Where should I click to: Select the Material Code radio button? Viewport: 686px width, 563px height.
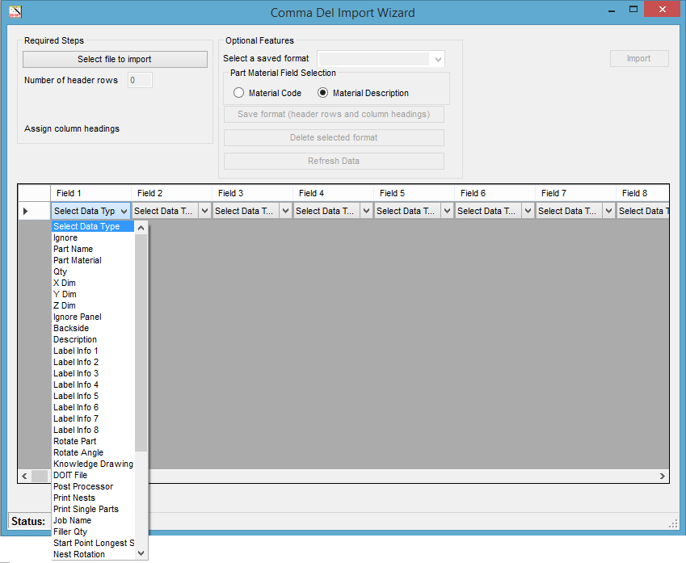tap(238, 92)
